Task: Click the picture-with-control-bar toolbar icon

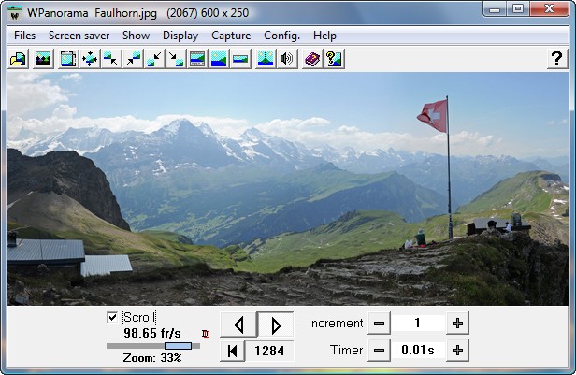Action: (197, 59)
